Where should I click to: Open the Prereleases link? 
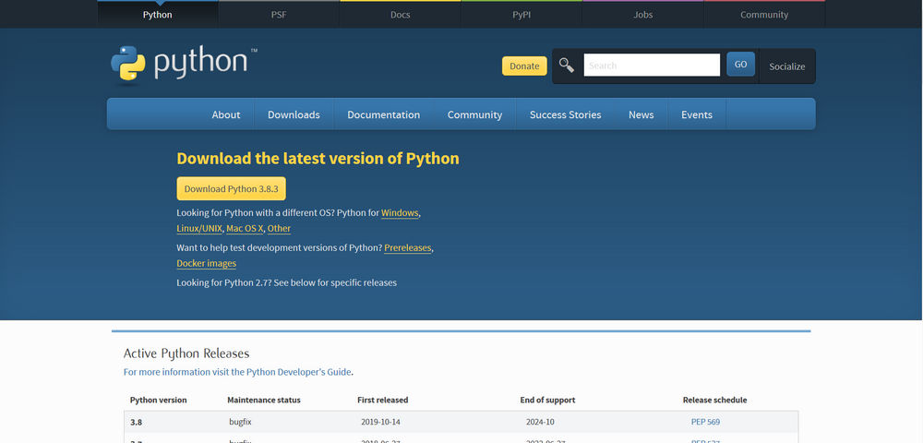pyautogui.click(x=408, y=247)
